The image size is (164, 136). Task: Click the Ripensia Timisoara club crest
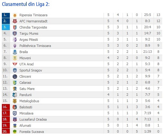15,15
